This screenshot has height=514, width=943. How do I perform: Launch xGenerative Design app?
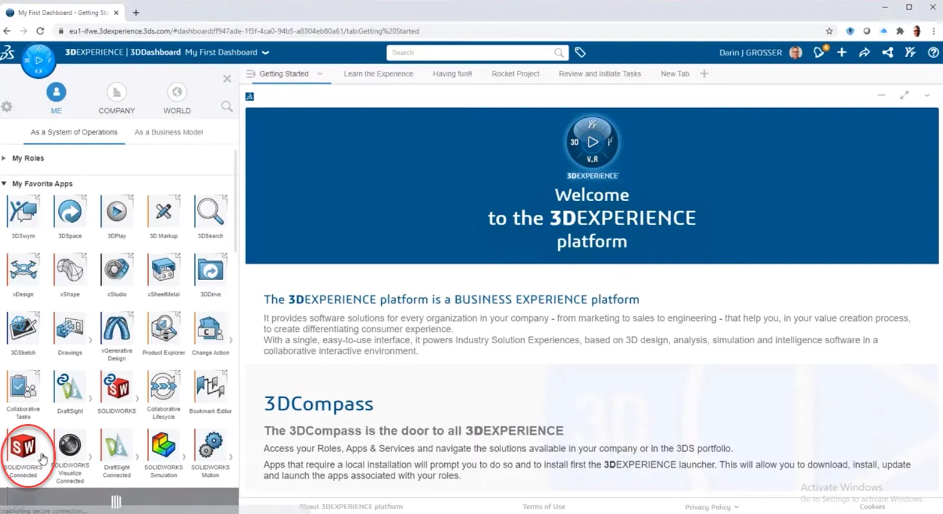(x=117, y=328)
